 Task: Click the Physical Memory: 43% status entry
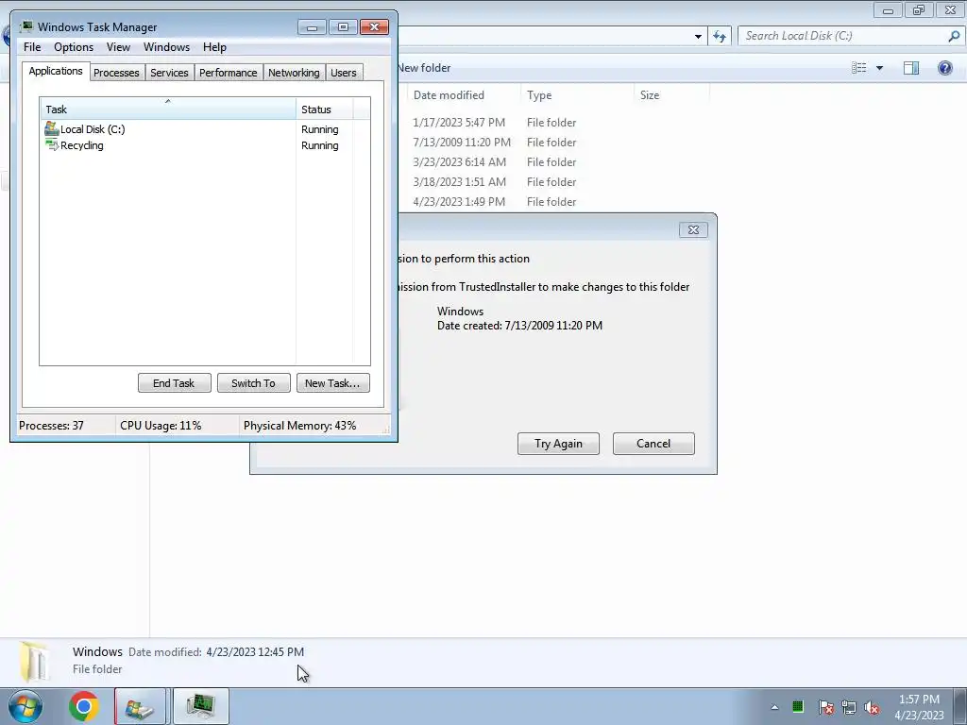299,426
